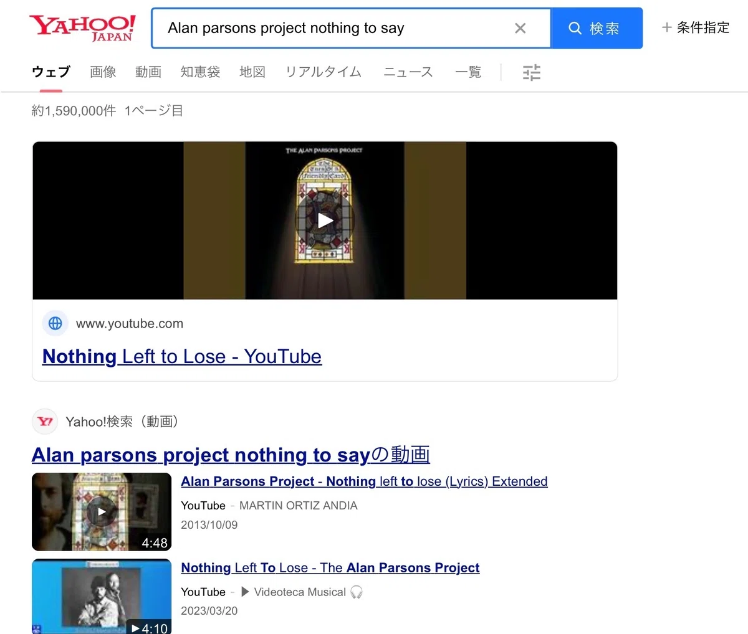This screenshot has height=634, width=748.
Task: Click the globe icon beside www.youtube.com
Action: click(55, 323)
